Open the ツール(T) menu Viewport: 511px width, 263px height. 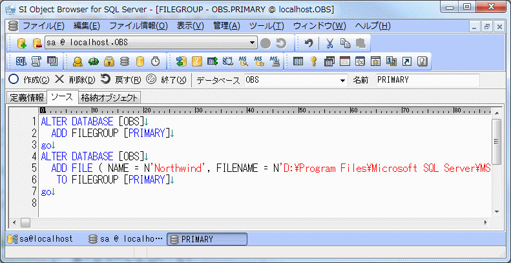click(x=266, y=26)
